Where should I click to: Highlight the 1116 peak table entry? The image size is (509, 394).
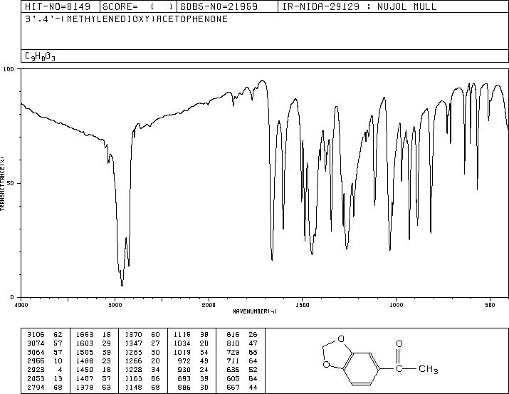point(191,334)
